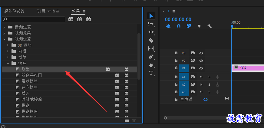
Task: Collapse the 擦除 folder
Action: pos(8,64)
